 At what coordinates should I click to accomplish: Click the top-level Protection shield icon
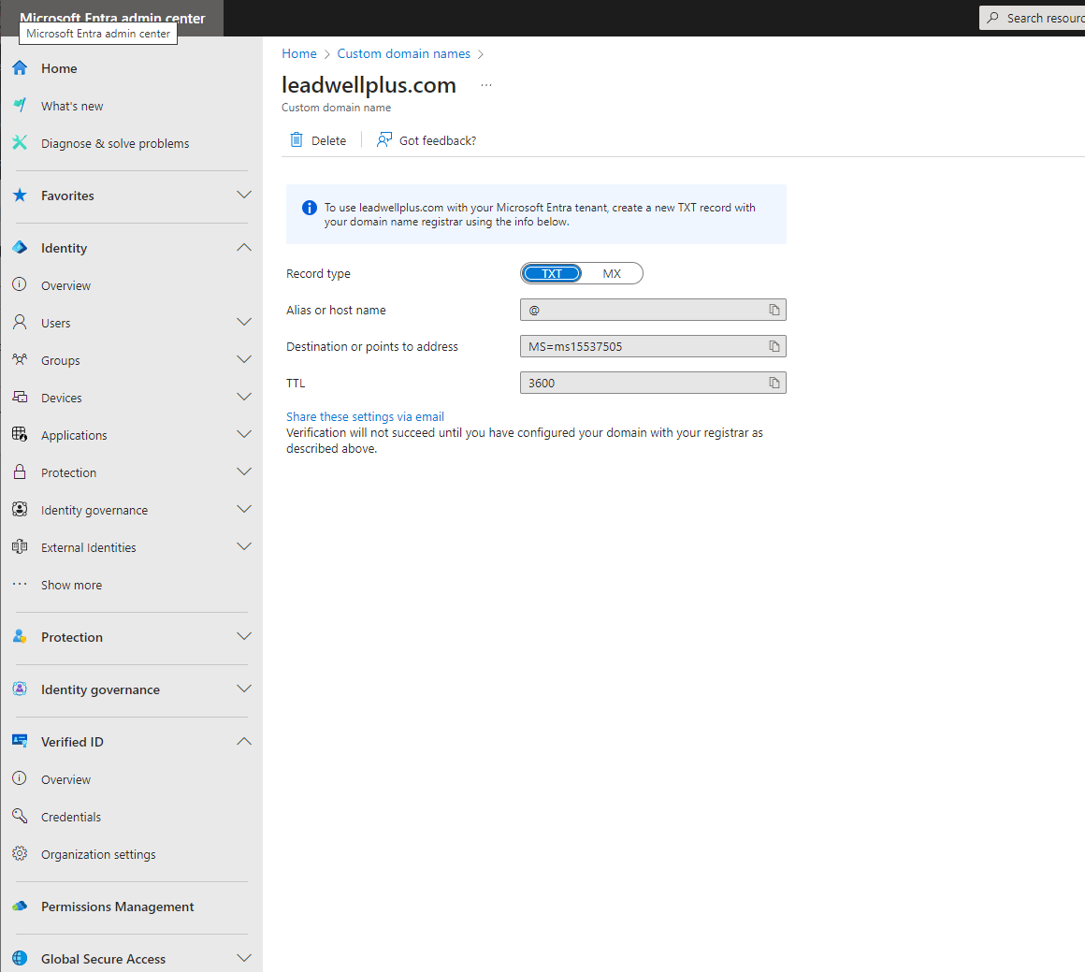pyautogui.click(x=20, y=636)
